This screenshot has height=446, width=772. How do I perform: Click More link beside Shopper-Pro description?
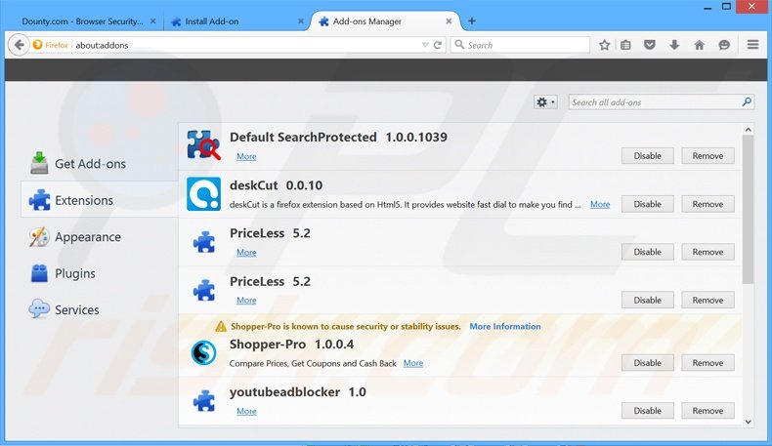pos(413,363)
